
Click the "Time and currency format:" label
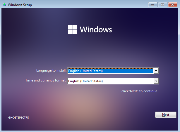coord(46,80)
